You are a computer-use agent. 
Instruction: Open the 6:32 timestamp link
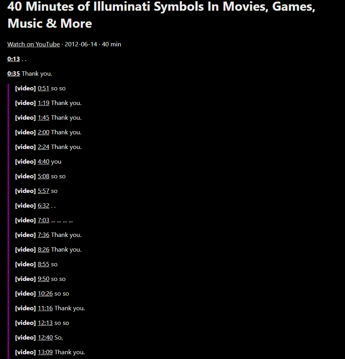[44, 205]
